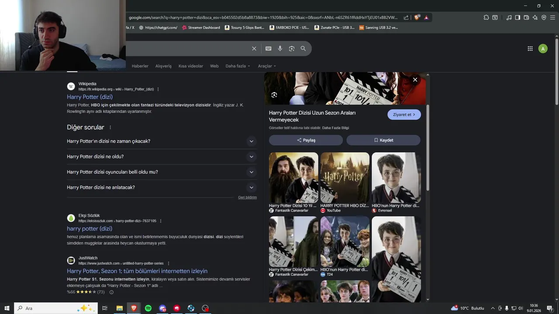Open the Google account avatar A
Screen dimensions: 559x314
click(x=543, y=48)
